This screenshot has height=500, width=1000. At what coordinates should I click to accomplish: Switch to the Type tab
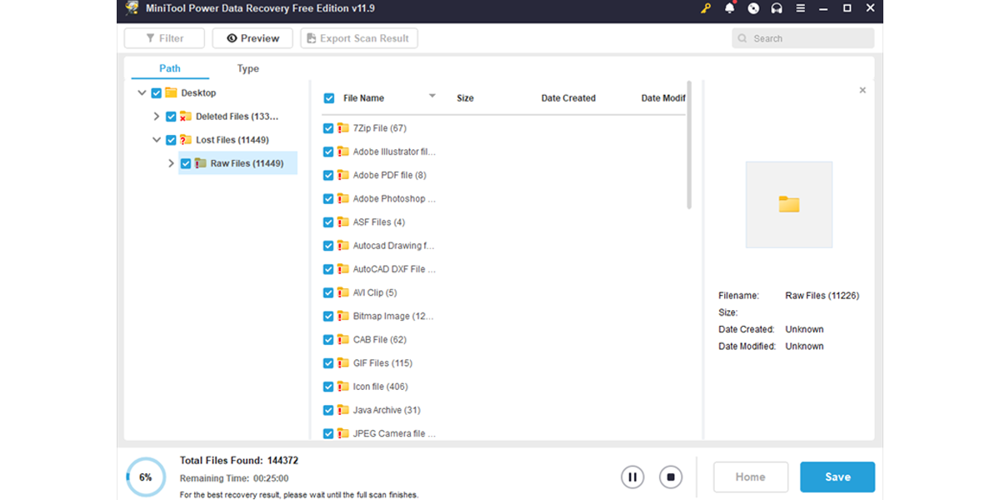pyautogui.click(x=247, y=68)
